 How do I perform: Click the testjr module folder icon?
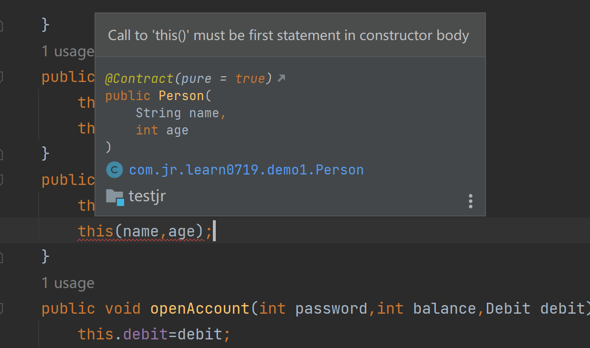click(x=115, y=196)
